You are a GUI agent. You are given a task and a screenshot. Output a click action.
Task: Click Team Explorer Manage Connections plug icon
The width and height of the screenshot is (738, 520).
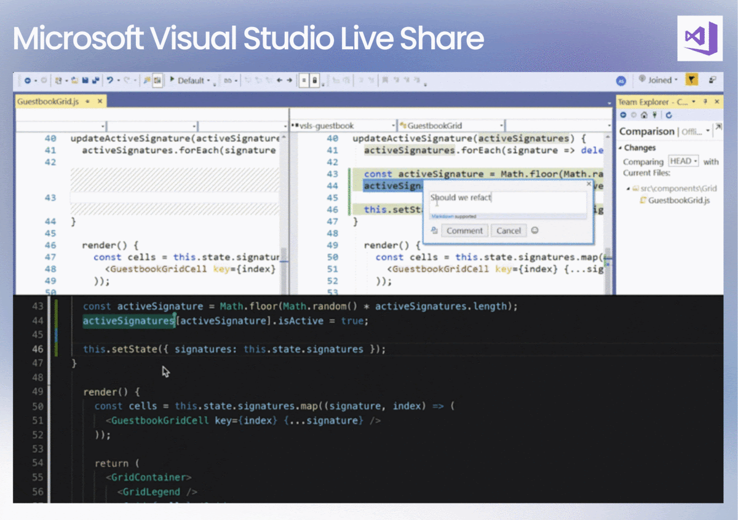654,115
